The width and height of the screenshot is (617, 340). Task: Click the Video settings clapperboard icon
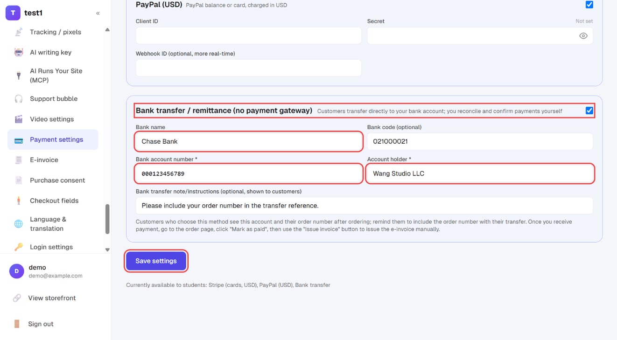pyautogui.click(x=19, y=119)
